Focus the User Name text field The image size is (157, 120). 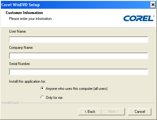tap(78, 39)
